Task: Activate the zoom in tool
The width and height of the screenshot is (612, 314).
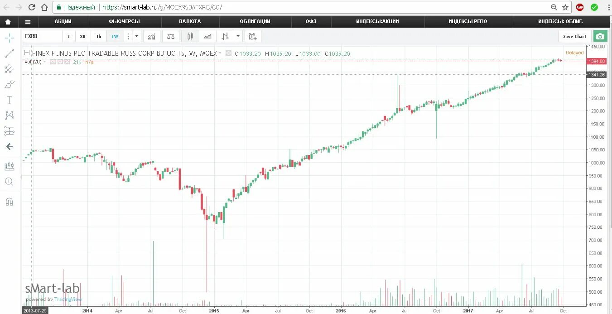Action: click(9, 182)
